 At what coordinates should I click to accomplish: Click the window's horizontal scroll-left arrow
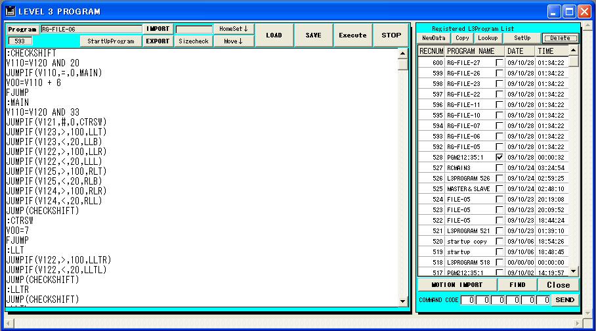point(9,323)
